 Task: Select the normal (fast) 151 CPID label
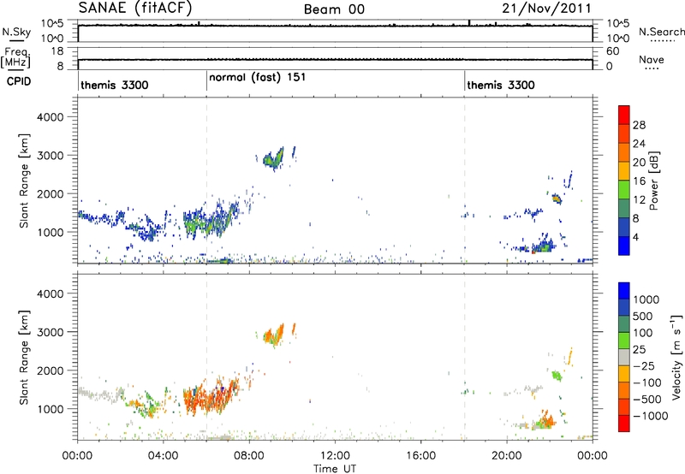click(258, 78)
